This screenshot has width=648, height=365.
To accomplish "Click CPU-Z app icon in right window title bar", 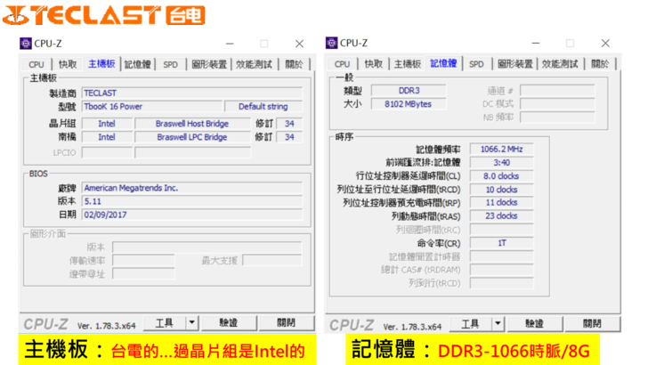I will click(332, 43).
